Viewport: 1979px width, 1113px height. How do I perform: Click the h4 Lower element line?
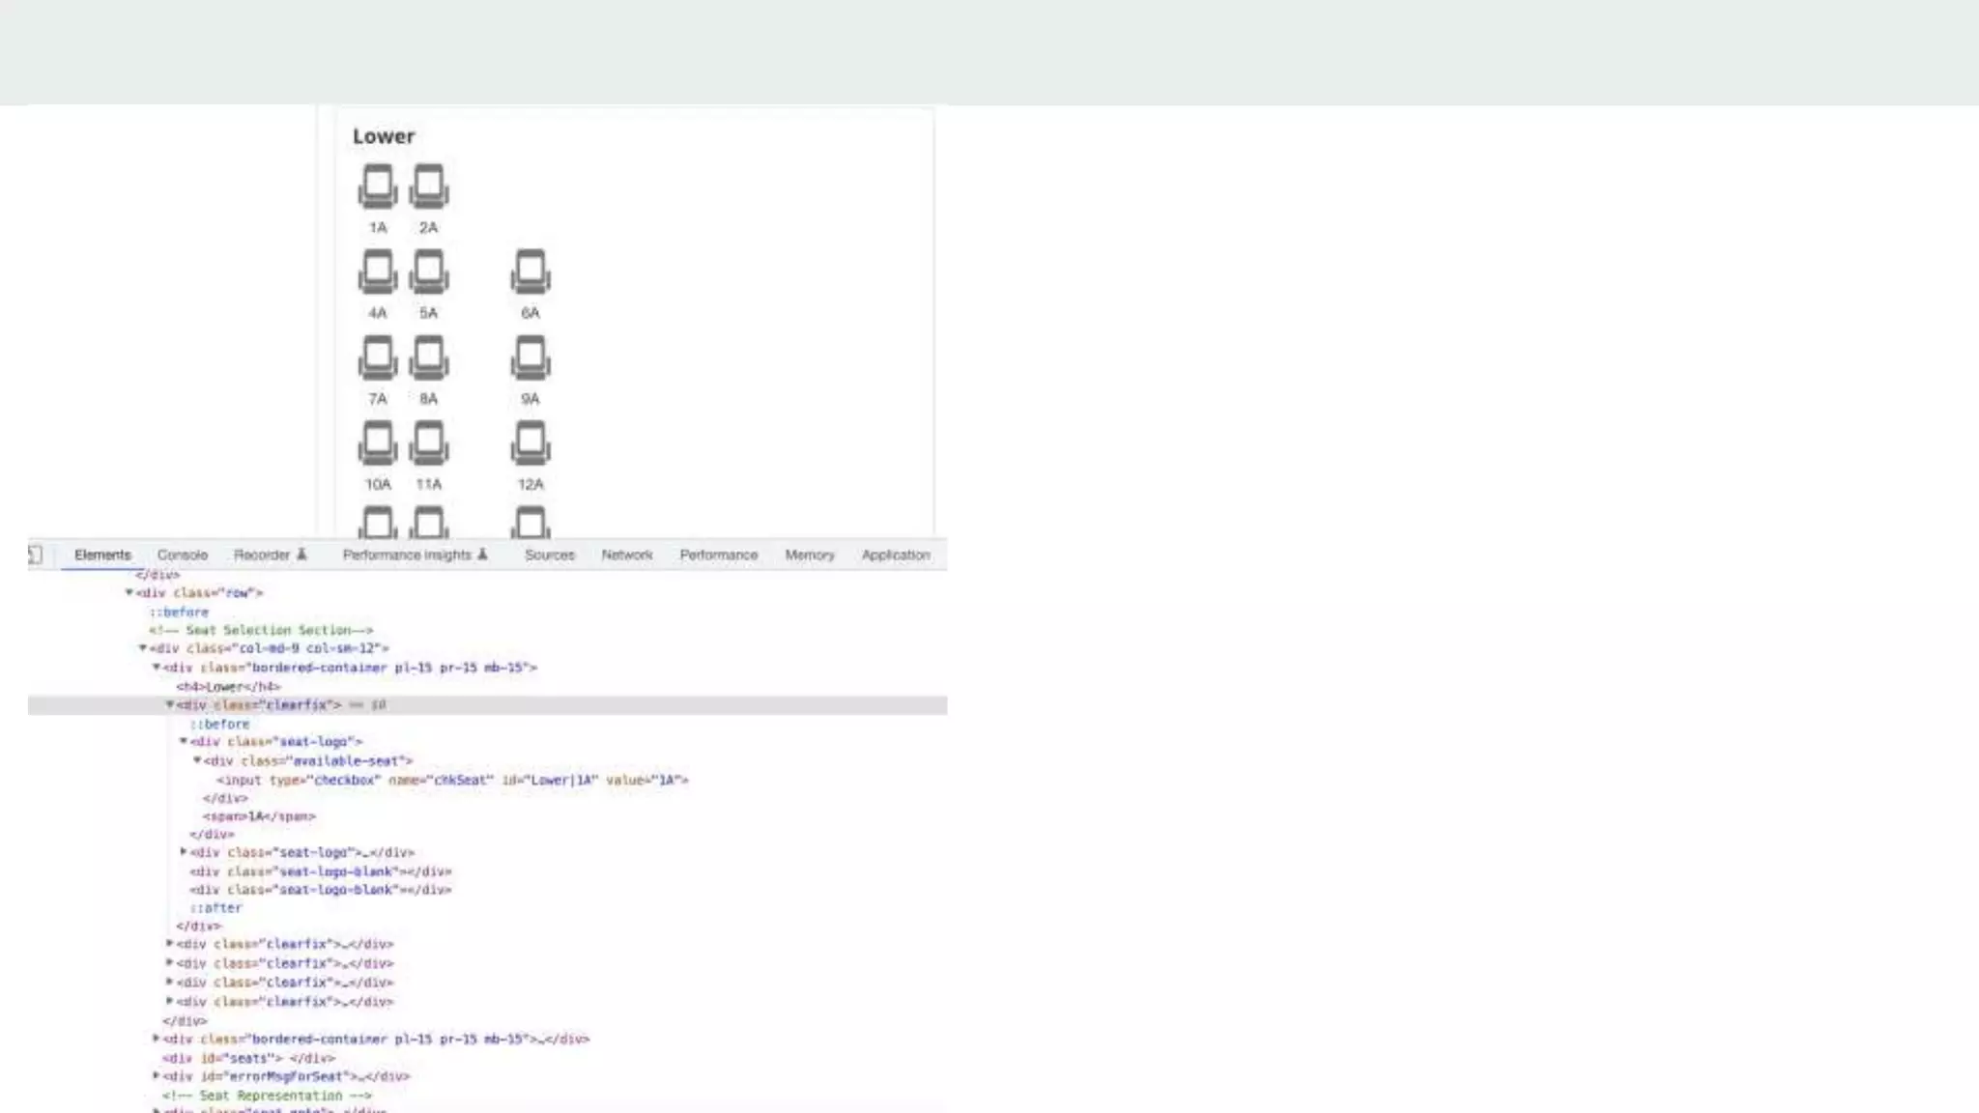click(229, 687)
